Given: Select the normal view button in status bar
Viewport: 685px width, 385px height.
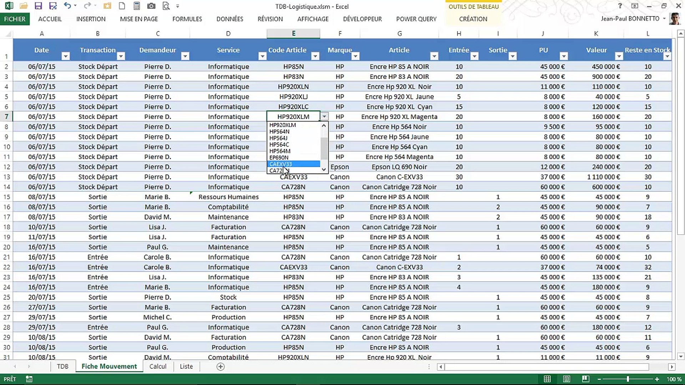Looking at the screenshot, I should click(547, 379).
